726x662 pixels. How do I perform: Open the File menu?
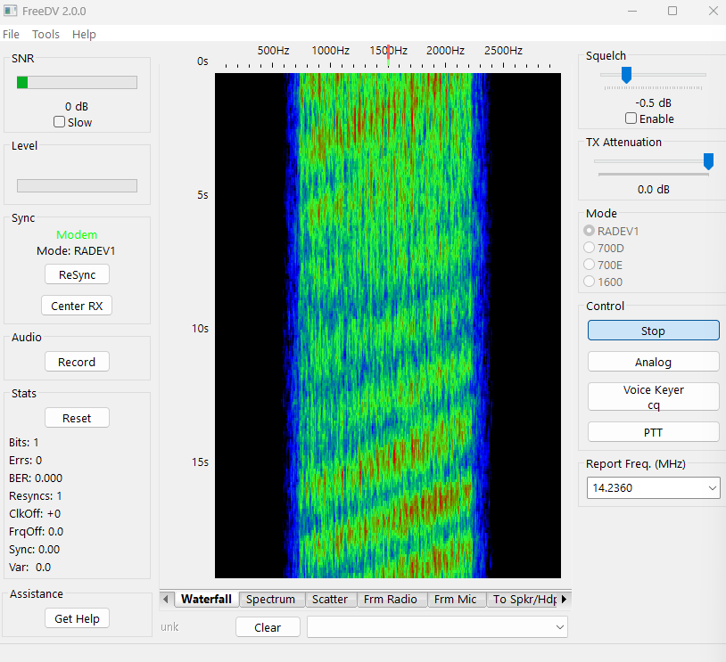coord(11,34)
